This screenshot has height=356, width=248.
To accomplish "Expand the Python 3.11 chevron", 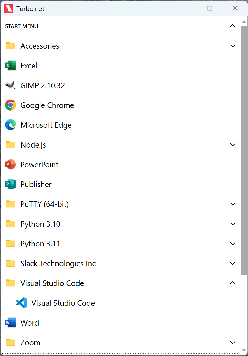I will pos(233,244).
